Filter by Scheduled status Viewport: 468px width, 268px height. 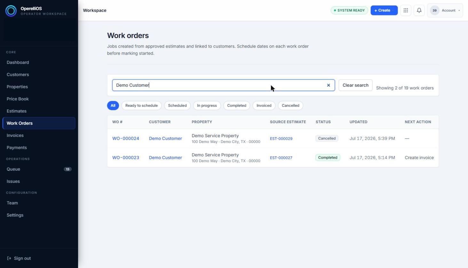pyautogui.click(x=177, y=106)
